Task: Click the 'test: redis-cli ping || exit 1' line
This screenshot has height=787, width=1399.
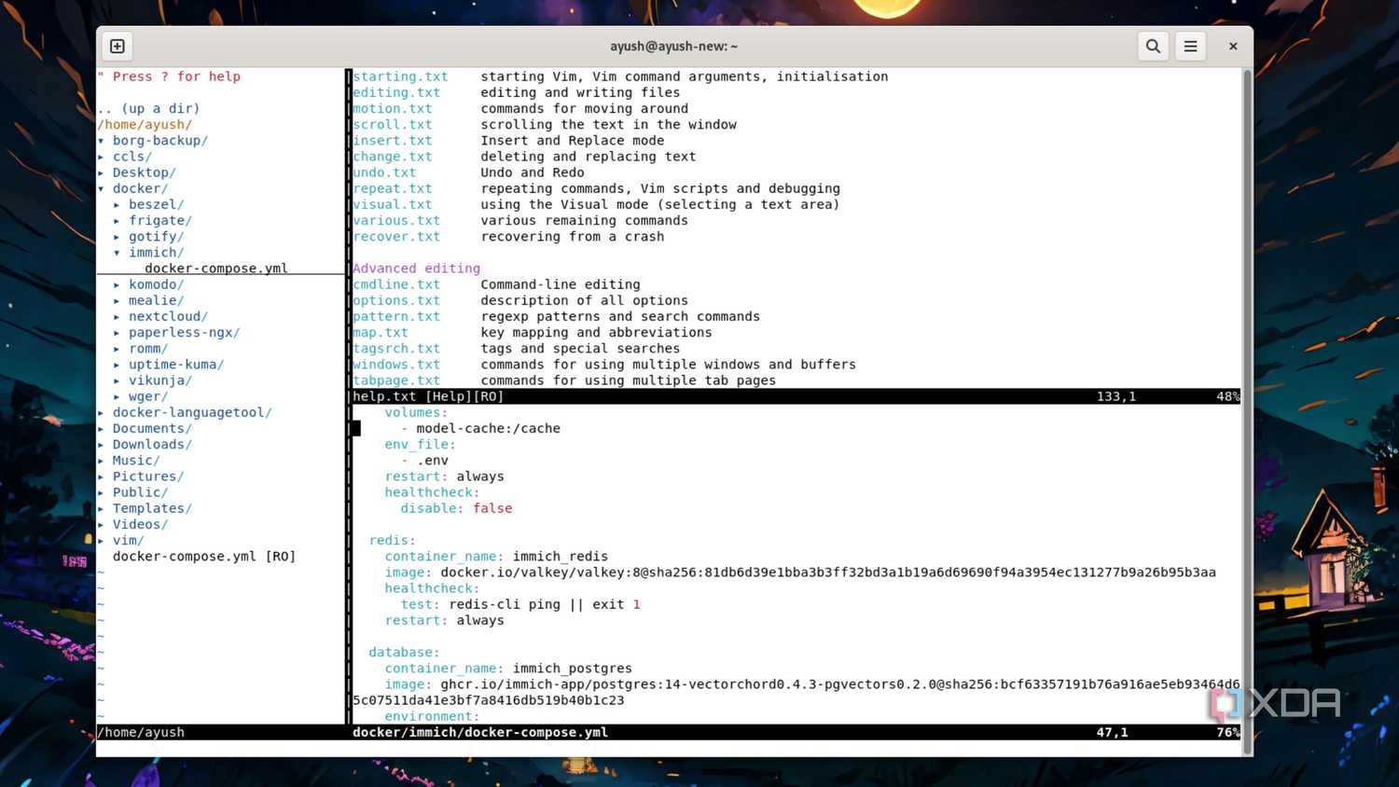Action: click(520, 604)
